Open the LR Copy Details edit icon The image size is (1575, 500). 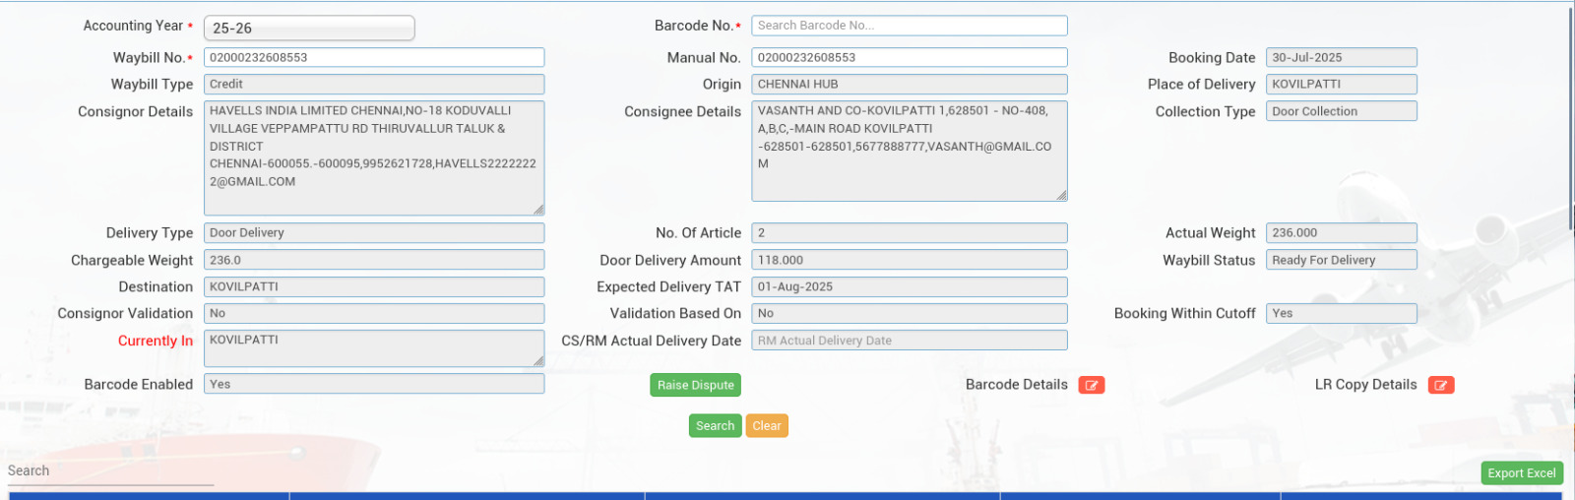[x=1440, y=385]
